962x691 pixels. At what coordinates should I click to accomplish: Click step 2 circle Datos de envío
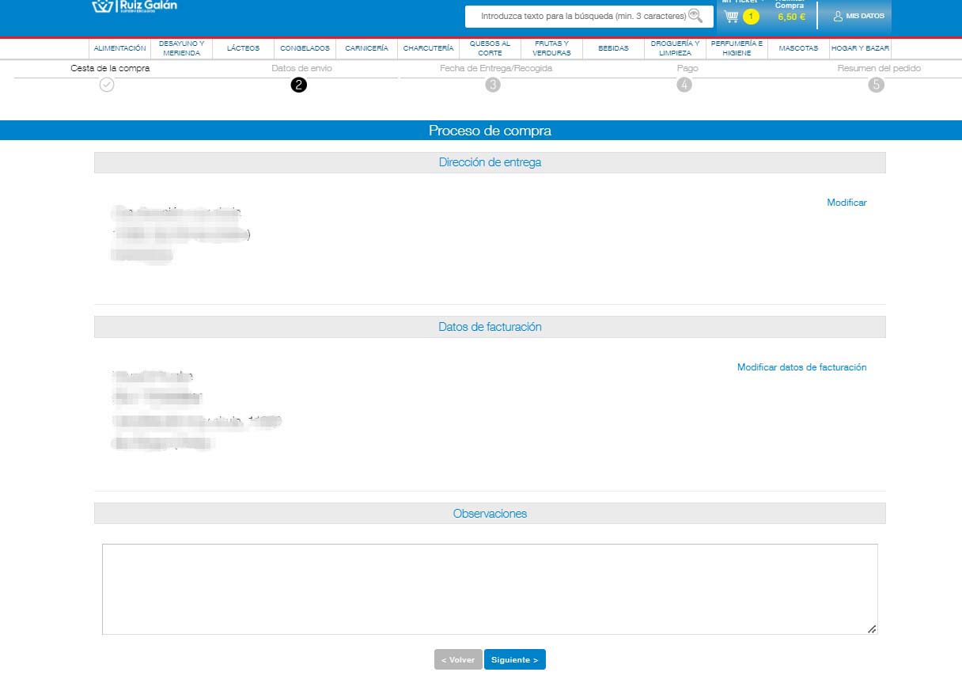click(298, 85)
